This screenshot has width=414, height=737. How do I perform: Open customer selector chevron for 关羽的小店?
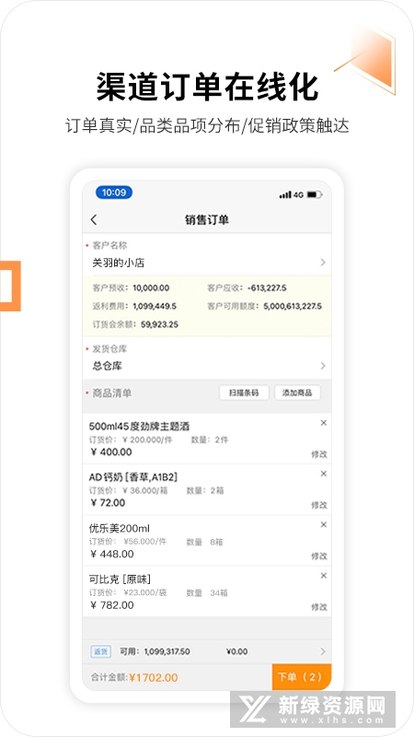point(323,263)
